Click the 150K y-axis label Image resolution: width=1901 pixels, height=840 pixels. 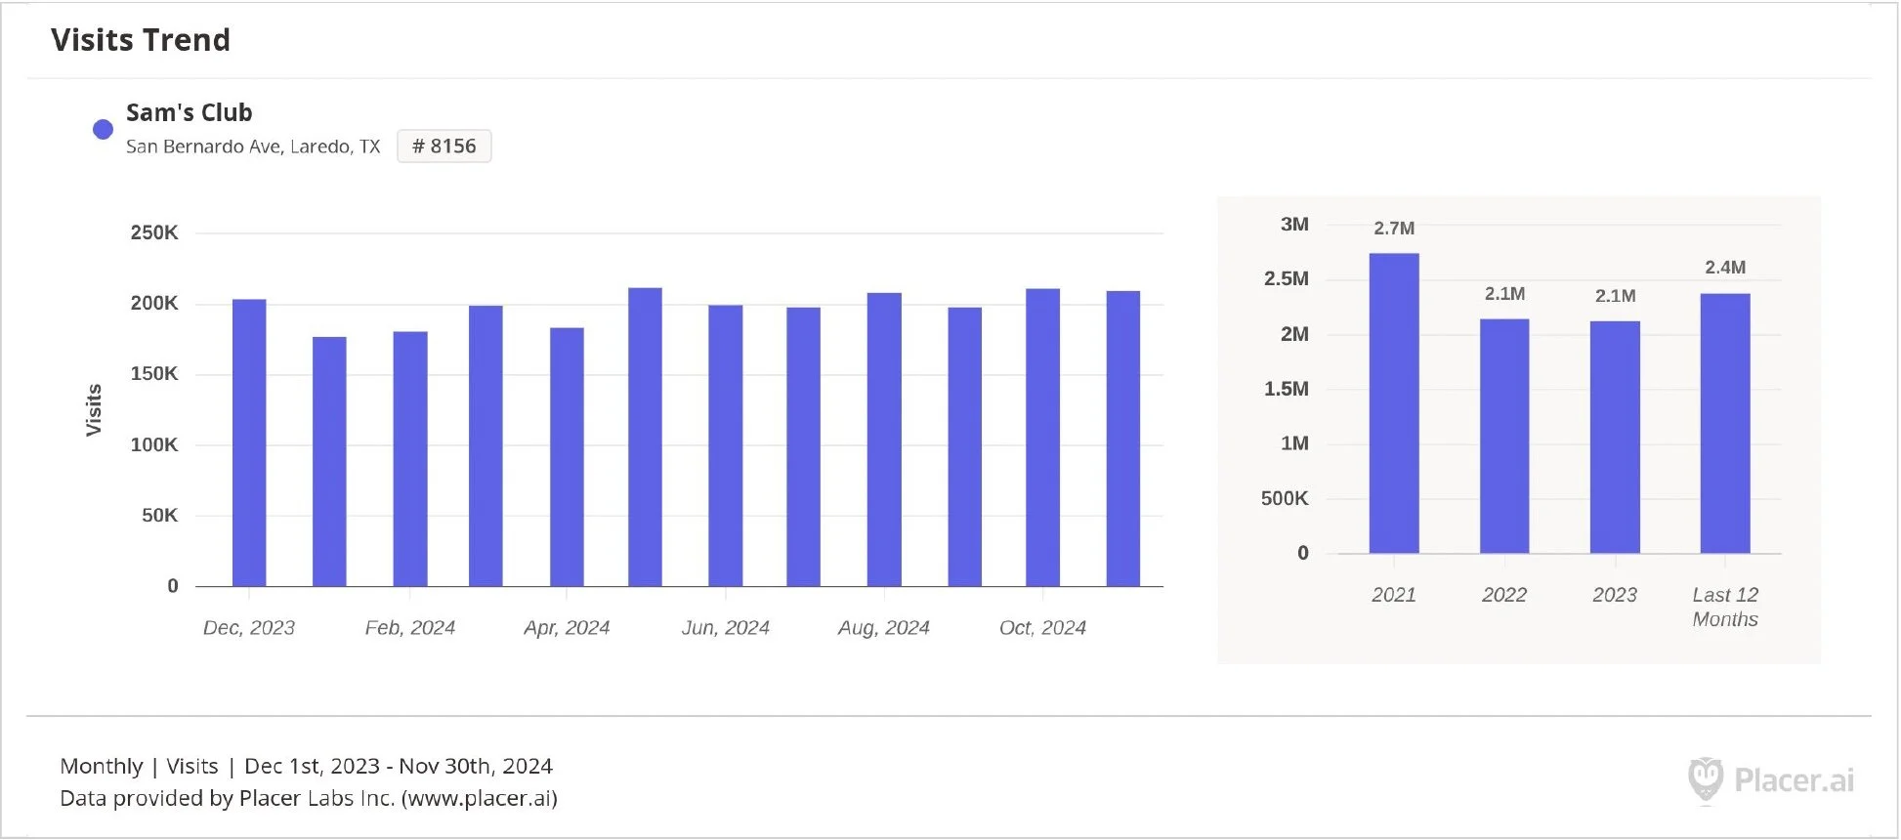click(154, 373)
